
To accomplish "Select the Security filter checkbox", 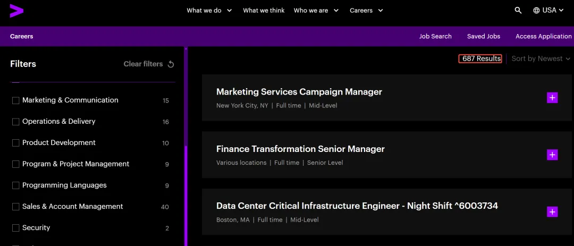I will pos(16,228).
